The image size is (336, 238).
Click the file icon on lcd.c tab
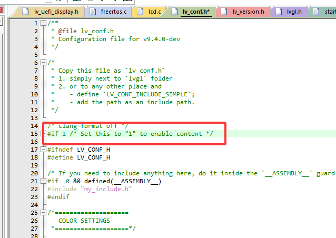[139, 12]
